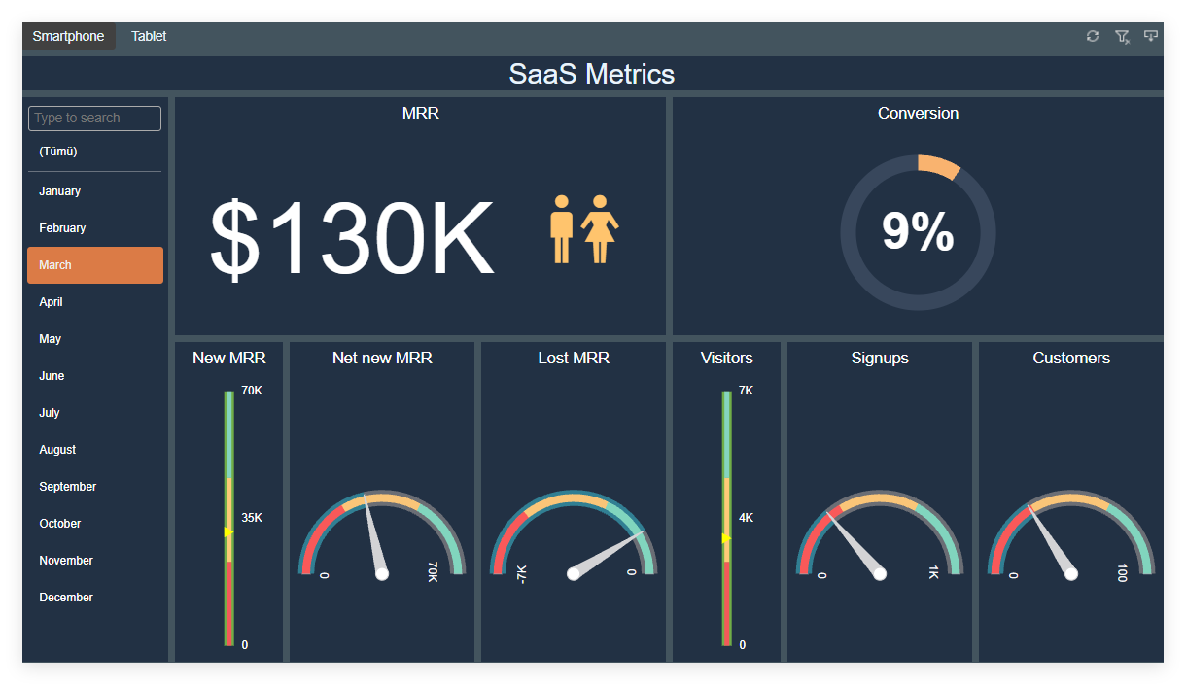This screenshot has height=685, width=1186.
Task: Filter the dashboard by August
Action: coord(57,450)
